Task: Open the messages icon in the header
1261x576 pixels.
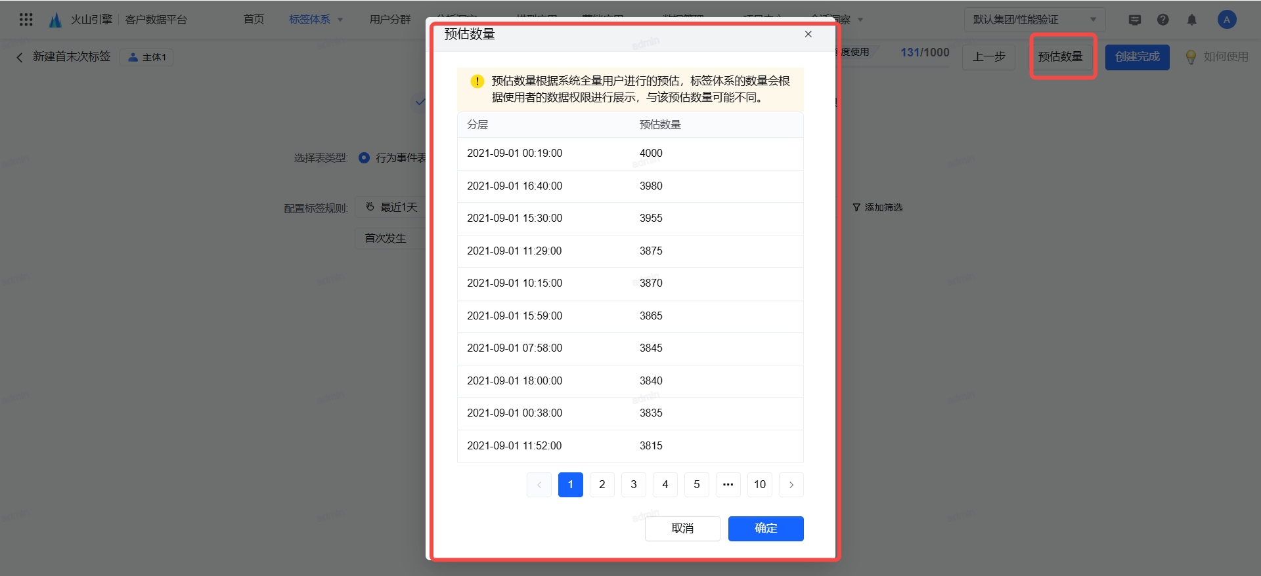Action: click(1134, 20)
